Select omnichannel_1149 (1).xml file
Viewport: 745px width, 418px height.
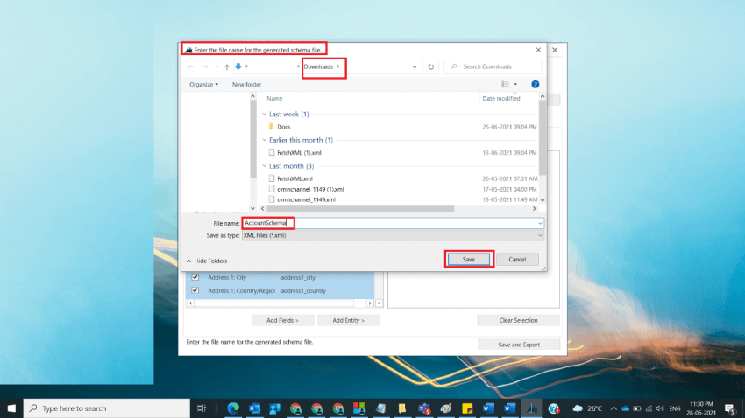point(310,189)
